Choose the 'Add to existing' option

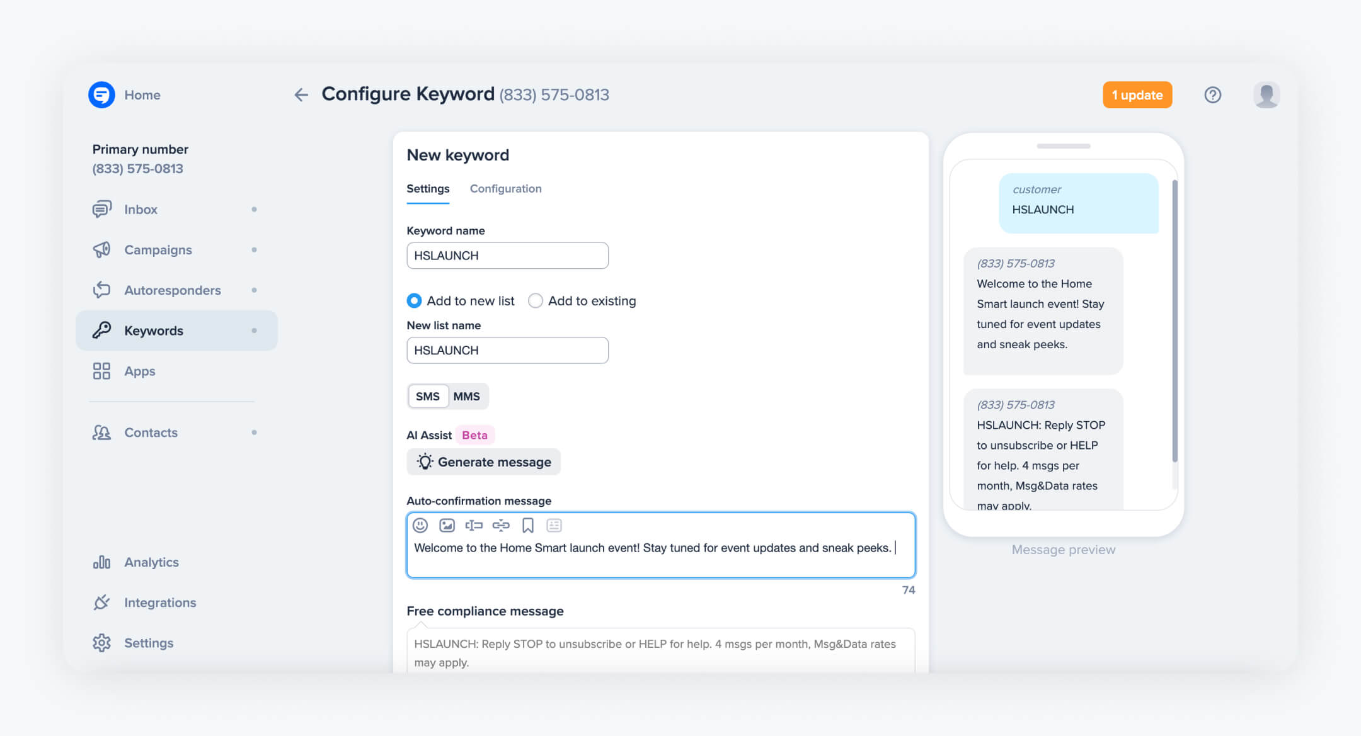pyautogui.click(x=535, y=301)
